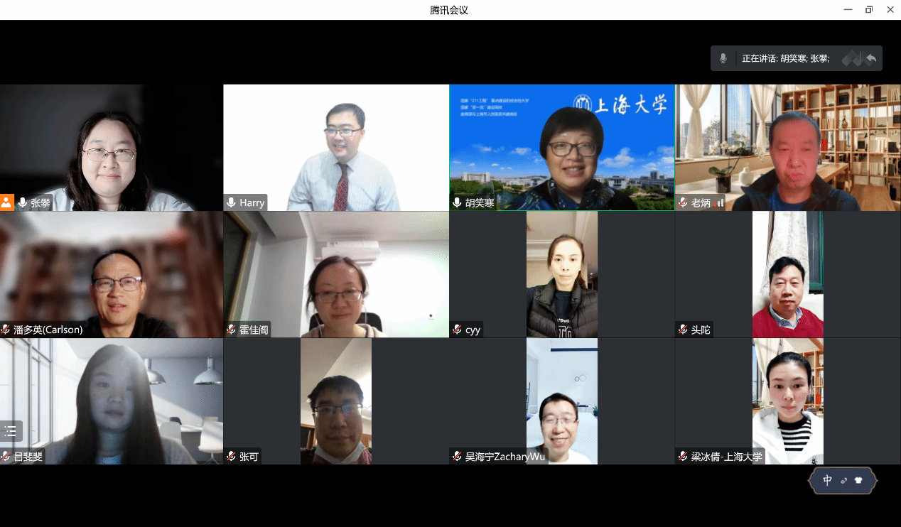Click the signal strength icon beside 老炳
Image resolution: width=901 pixels, height=527 pixels.
pyautogui.click(x=719, y=203)
